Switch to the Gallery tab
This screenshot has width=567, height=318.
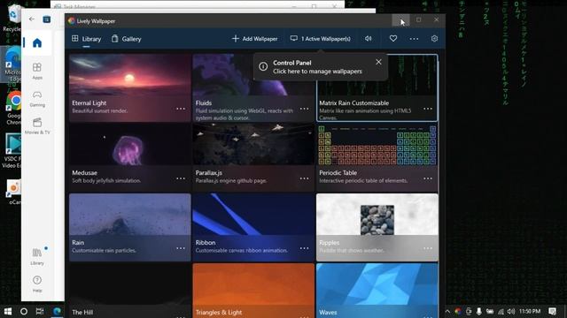coord(126,39)
